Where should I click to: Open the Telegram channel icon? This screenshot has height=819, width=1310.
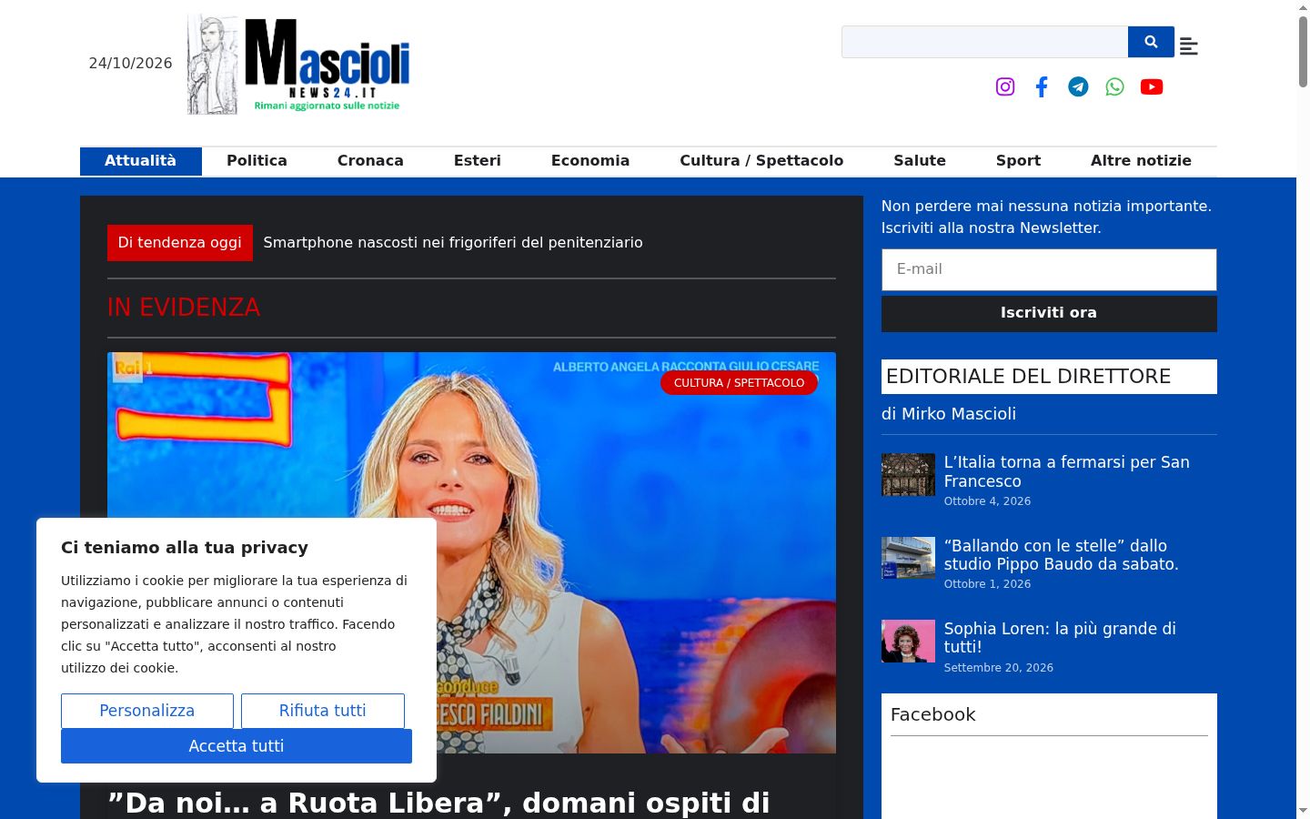tap(1078, 86)
